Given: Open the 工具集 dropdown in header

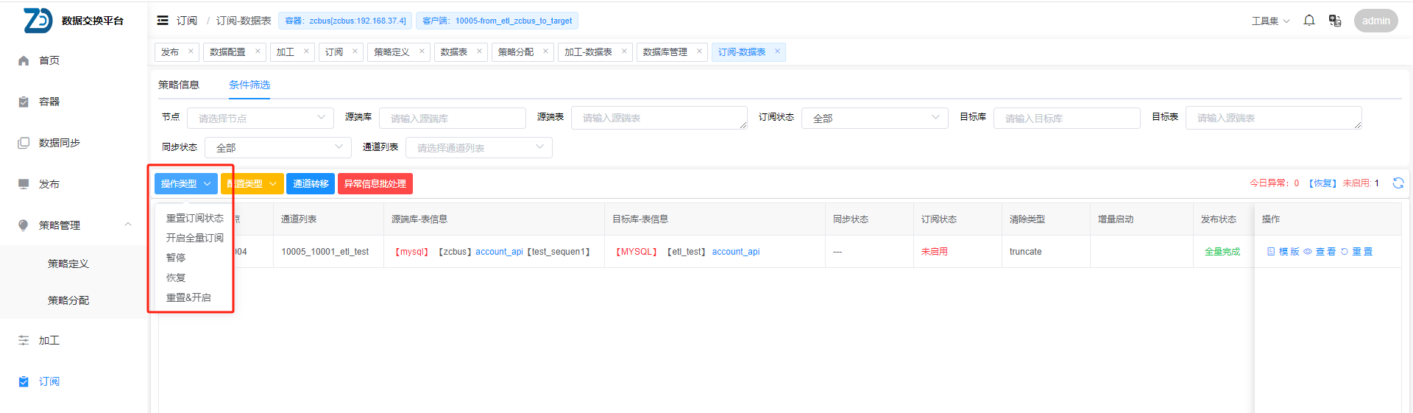Looking at the screenshot, I should click(1270, 21).
